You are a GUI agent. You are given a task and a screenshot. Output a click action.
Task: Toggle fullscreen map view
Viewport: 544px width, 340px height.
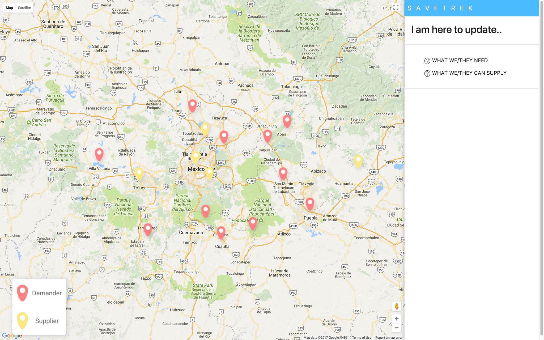point(396,7)
